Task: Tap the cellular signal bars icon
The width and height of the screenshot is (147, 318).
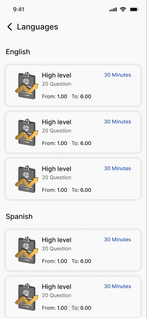Action: (113, 9)
